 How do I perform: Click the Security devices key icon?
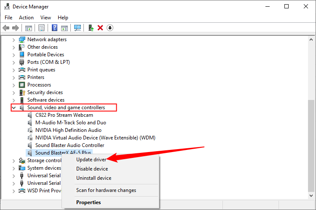click(x=22, y=92)
